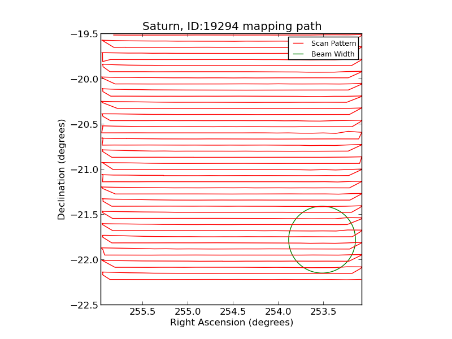The height and width of the screenshot is (339, 452).
Task: Click the y-axis tick label −20.0
Action: pos(84,79)
